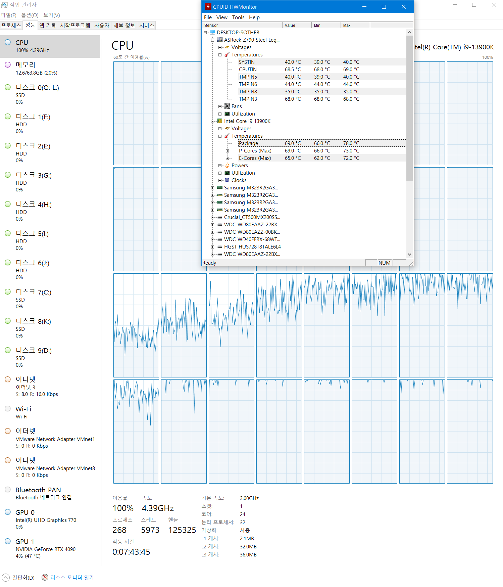Switch to 서비스 tab
This screenshot has width=503, height=587.
147,25
